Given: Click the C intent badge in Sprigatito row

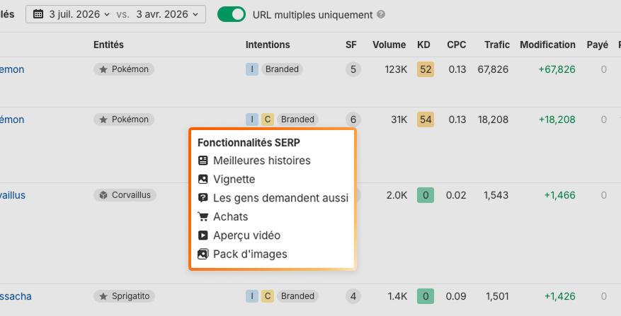Looking at the screenshot, I should click(x=268, y=296).
